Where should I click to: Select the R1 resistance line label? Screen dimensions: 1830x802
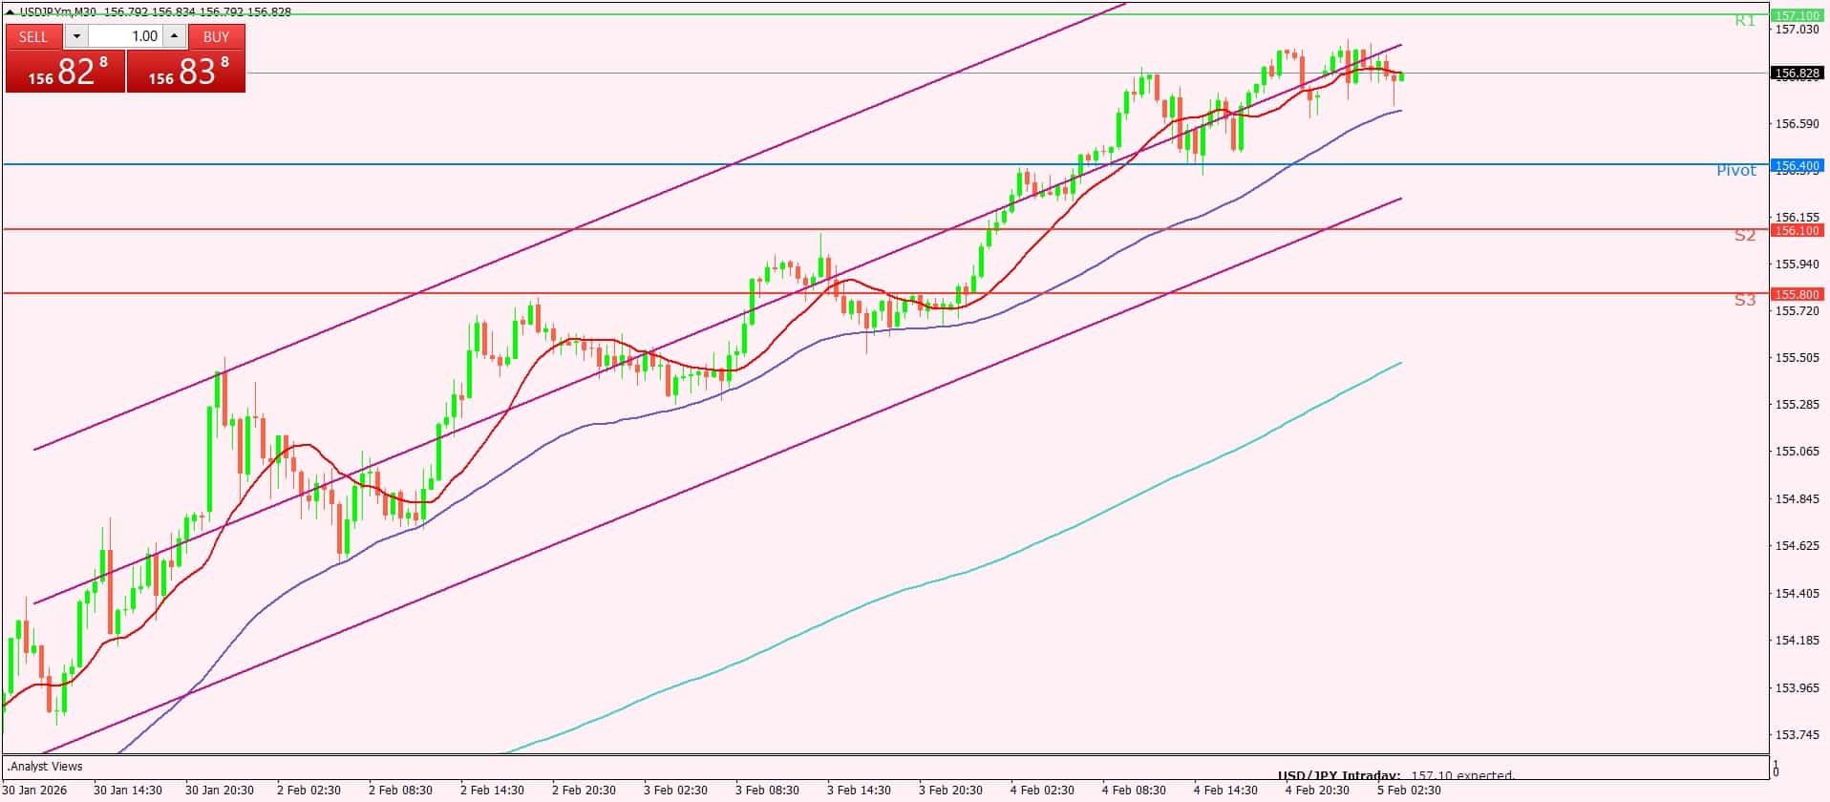1744,21
